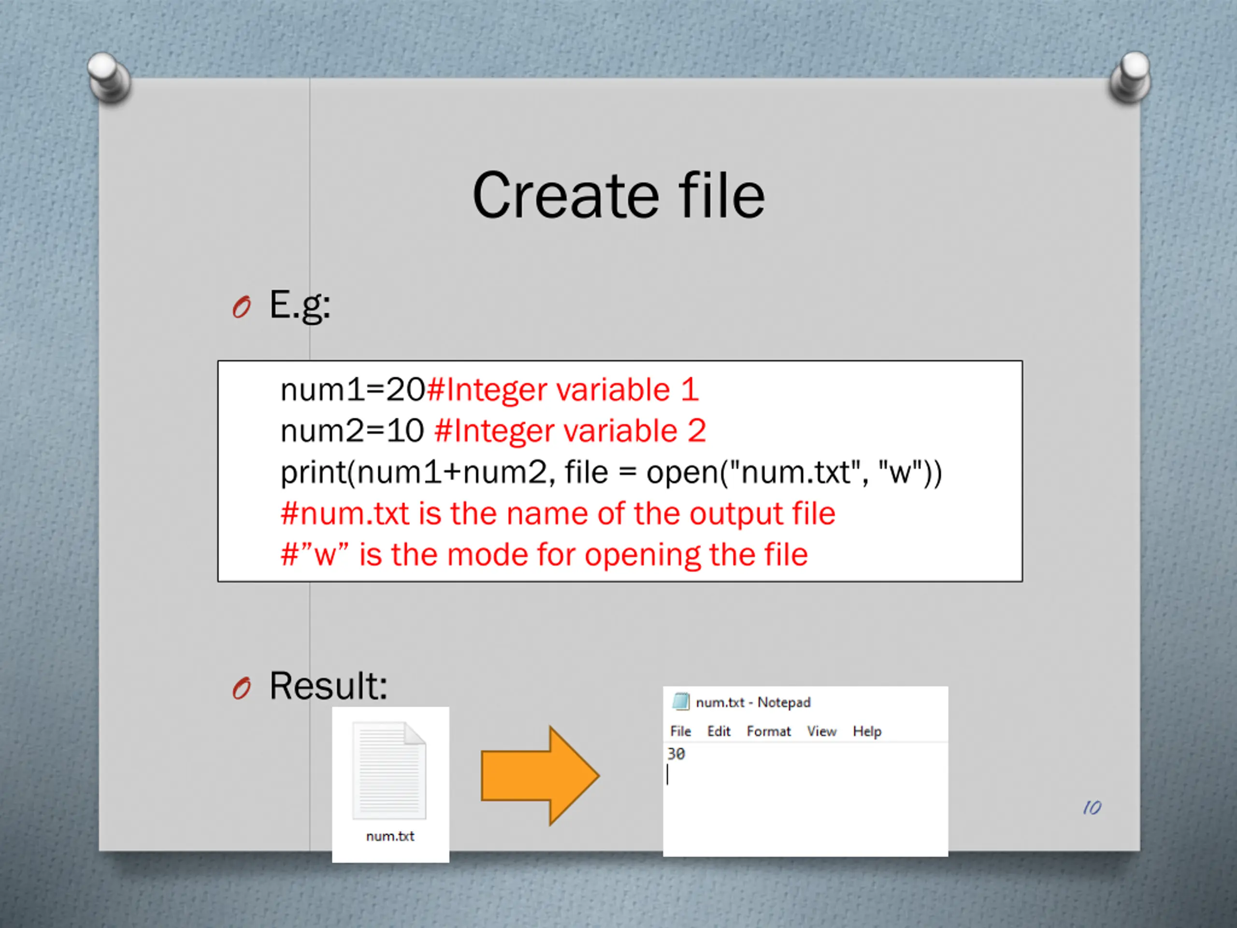
Task: Click the print(num1+num2, file = open…) line
Action: coord(611,472)
